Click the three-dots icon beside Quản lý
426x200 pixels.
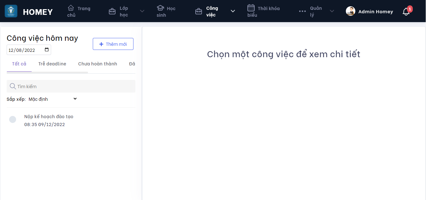pyautogui.click(x=302, y=11)
